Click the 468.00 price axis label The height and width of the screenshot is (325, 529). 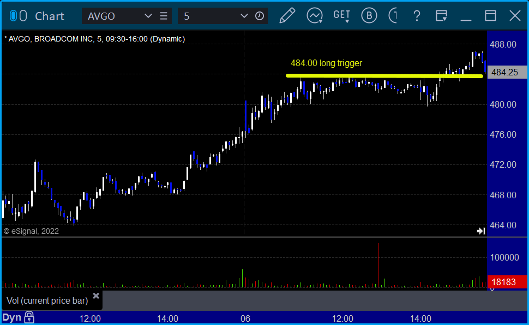click(503, 195)
